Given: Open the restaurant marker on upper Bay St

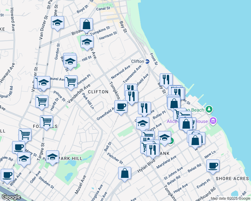Looking at the screenshot, I should (166, 80).
